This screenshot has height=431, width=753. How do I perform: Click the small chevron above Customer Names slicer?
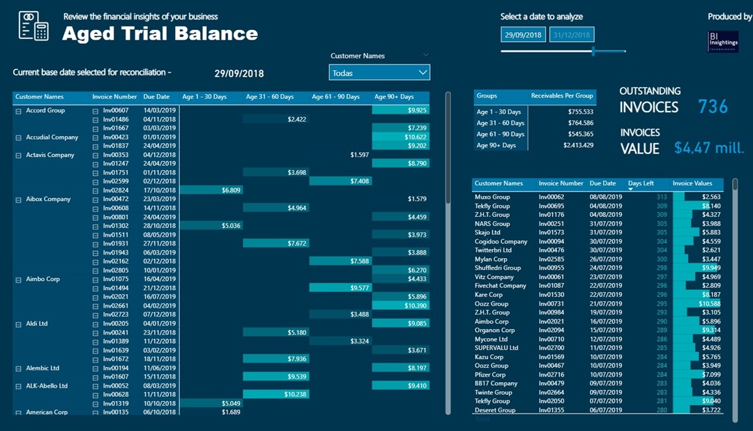coord(425,55)
